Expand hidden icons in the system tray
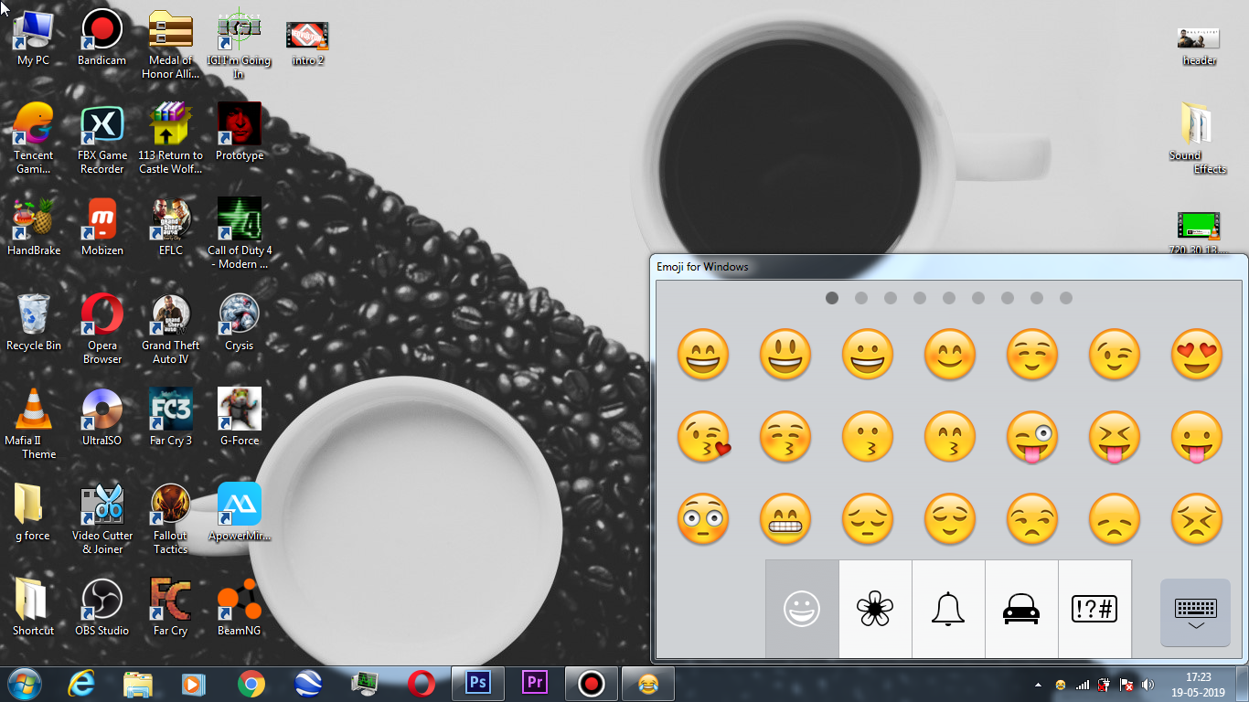Image resolution: width=1249 pixels, height=702 pixels. [1036, 683]
